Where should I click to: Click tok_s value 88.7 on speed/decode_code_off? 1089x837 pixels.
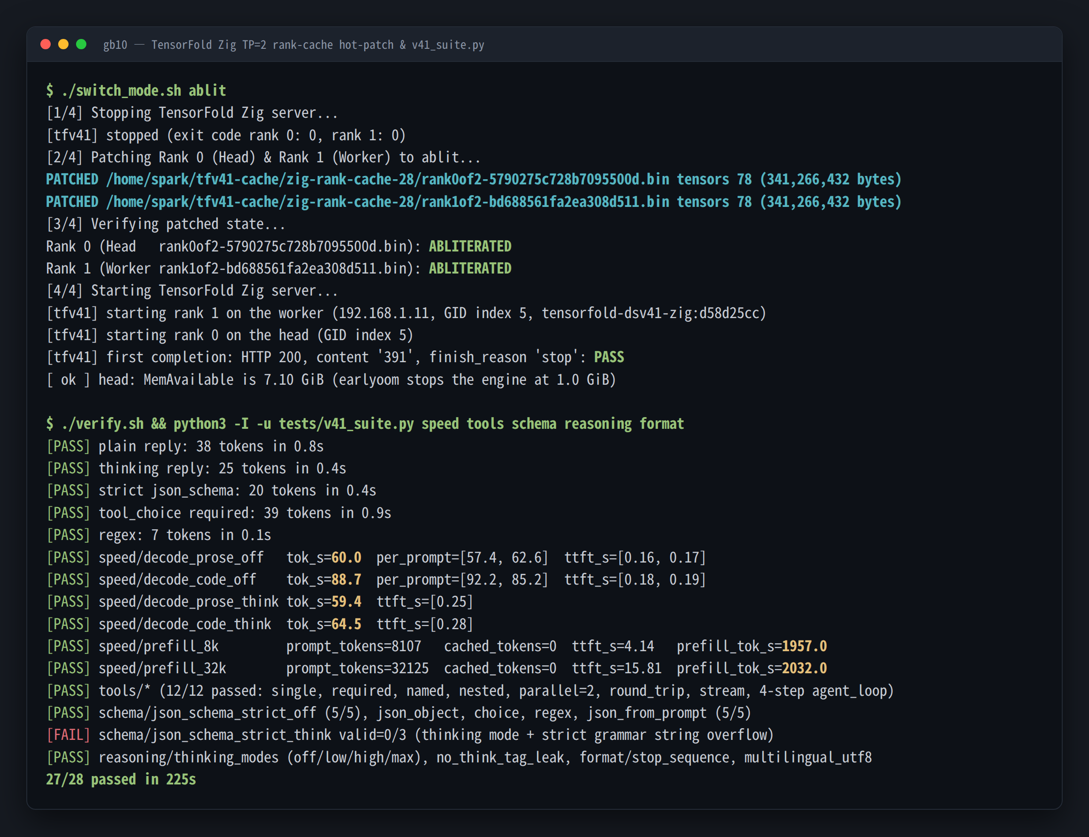pyautogui.click(x=346, y=579)
